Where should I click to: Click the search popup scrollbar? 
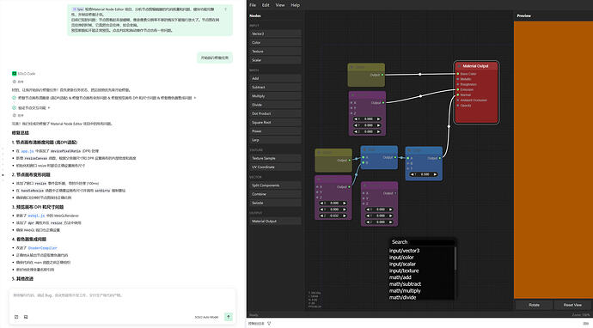[x=455, y=258]
